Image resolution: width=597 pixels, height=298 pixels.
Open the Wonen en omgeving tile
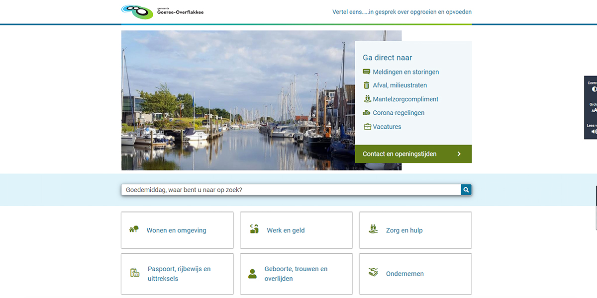tap(177, 230)
